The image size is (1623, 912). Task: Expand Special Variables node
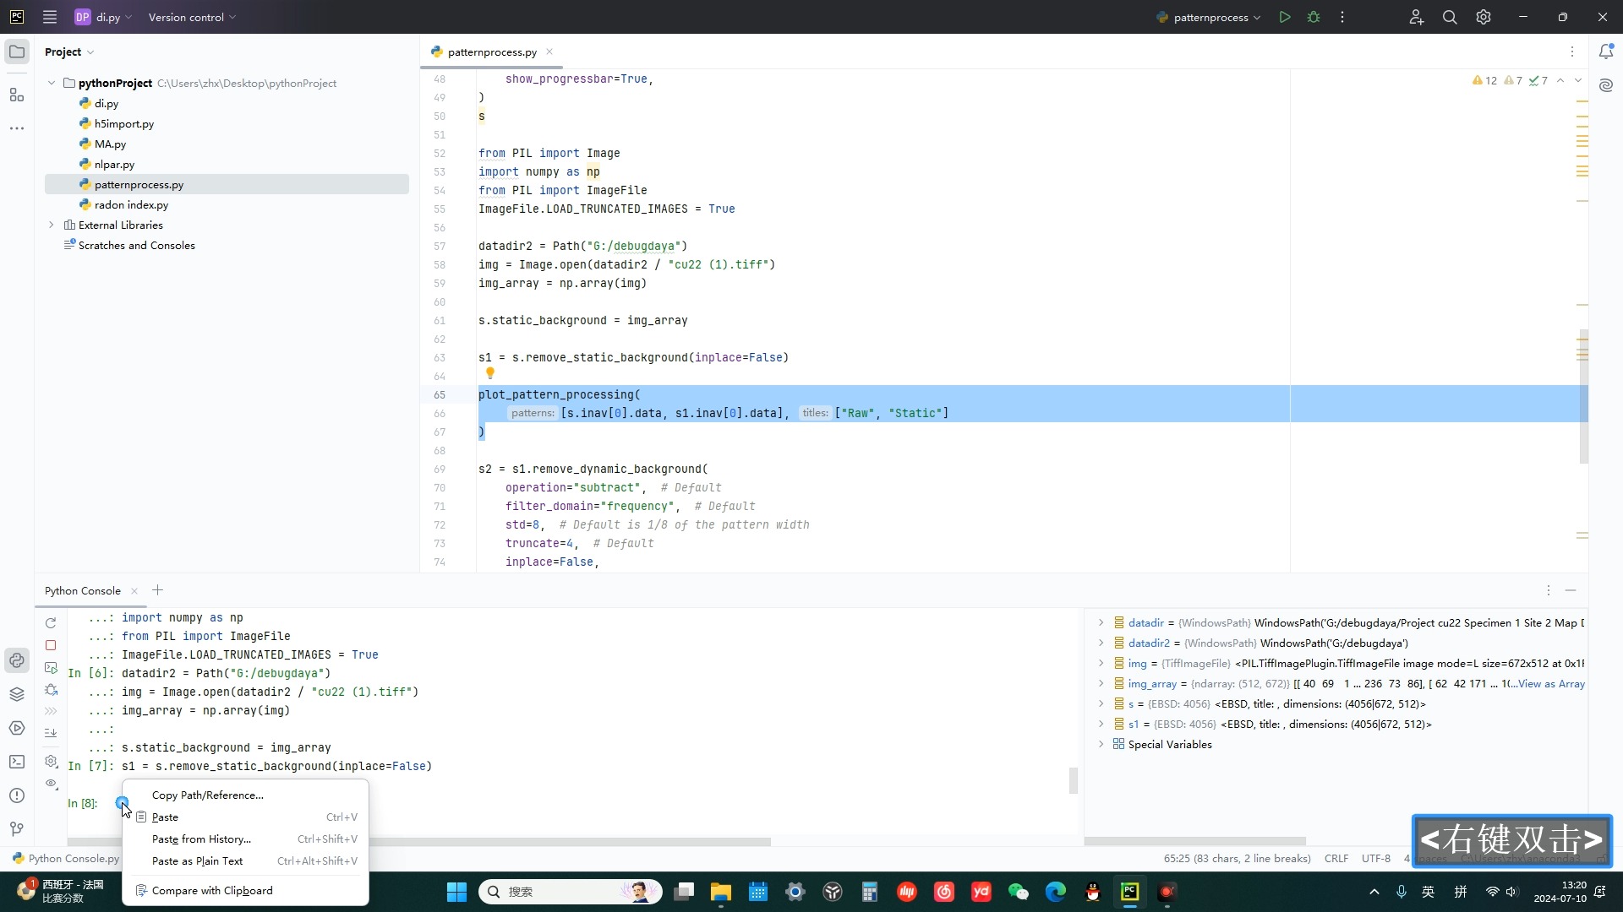pos(1101,744)
